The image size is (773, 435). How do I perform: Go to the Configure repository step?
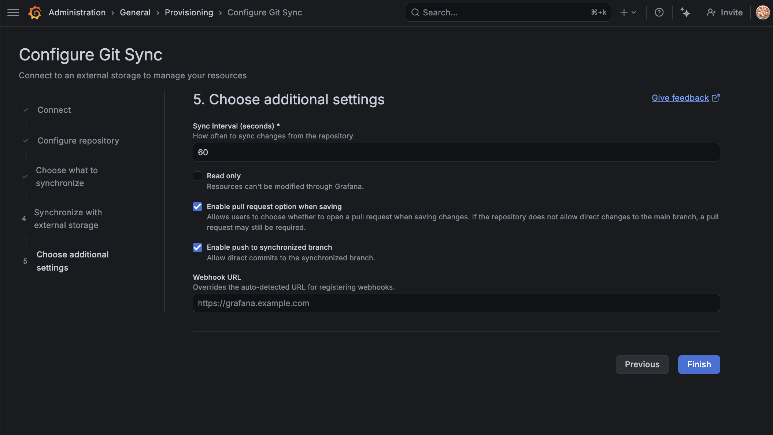point(78,141)
